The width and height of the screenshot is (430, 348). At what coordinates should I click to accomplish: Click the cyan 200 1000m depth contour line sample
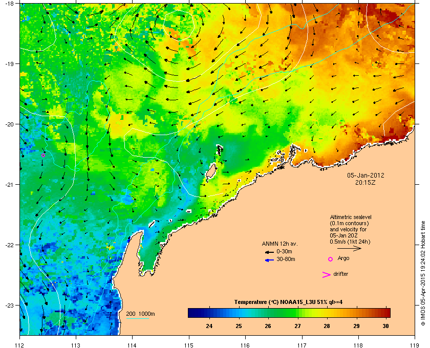click(137, 318)
